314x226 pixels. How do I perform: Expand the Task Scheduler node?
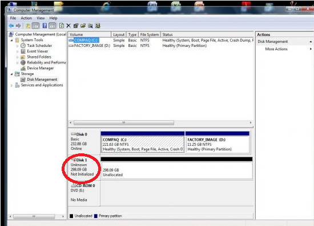click(x=18, y=46)
